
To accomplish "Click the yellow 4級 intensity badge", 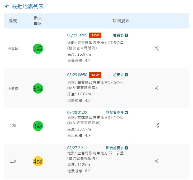I will tap(38, 161).
